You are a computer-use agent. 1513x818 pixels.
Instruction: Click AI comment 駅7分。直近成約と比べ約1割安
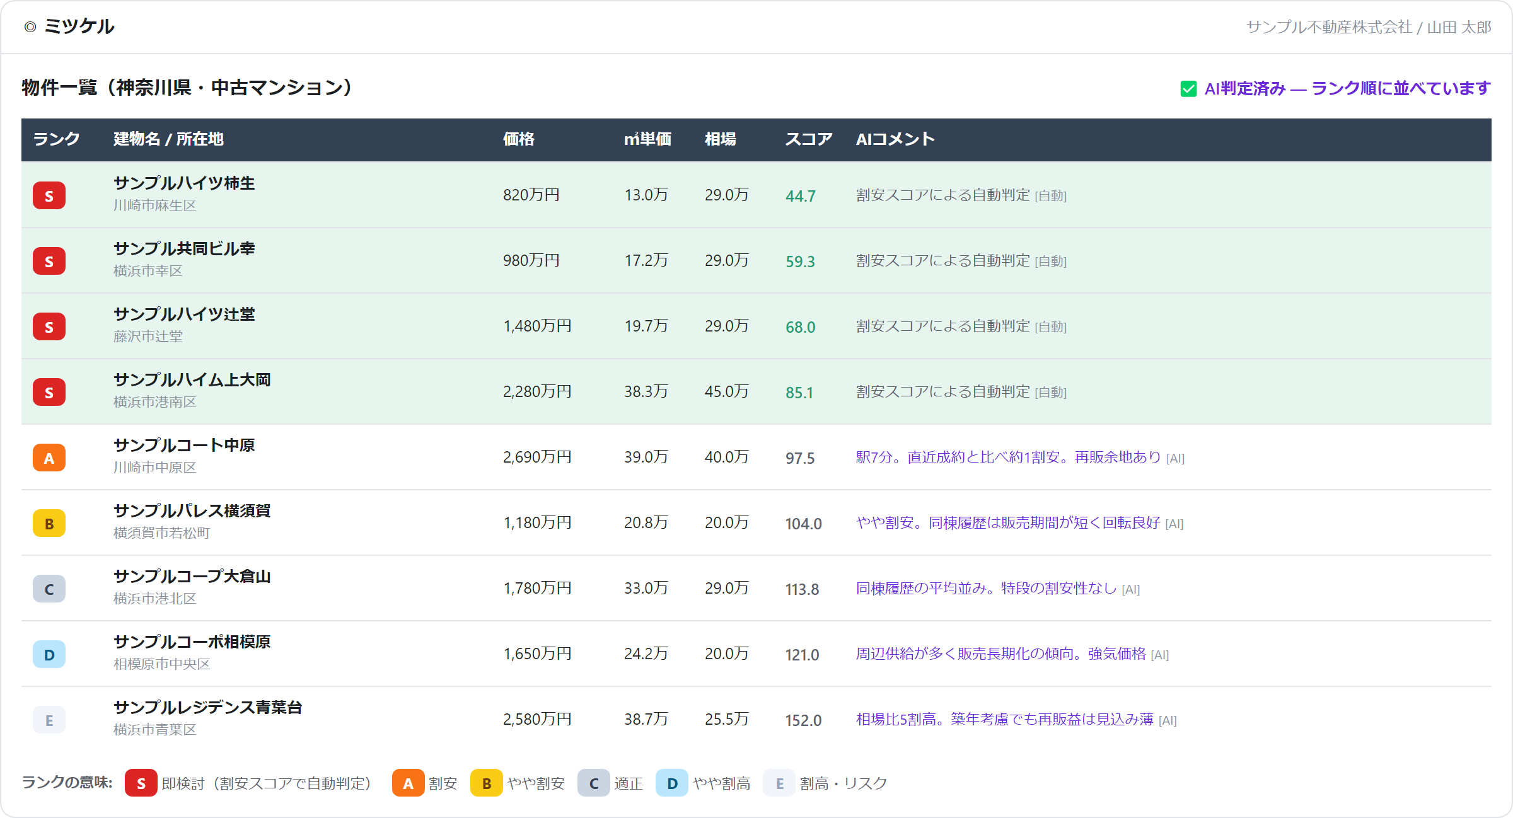[1008, 458]
